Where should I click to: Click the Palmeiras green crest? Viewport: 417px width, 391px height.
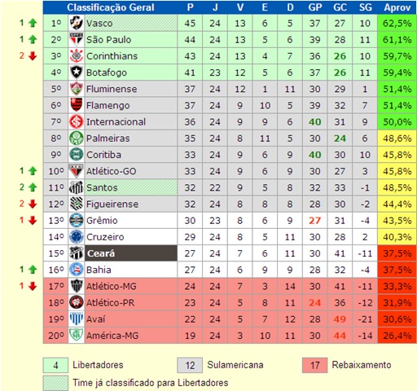[x=77, y=138]
